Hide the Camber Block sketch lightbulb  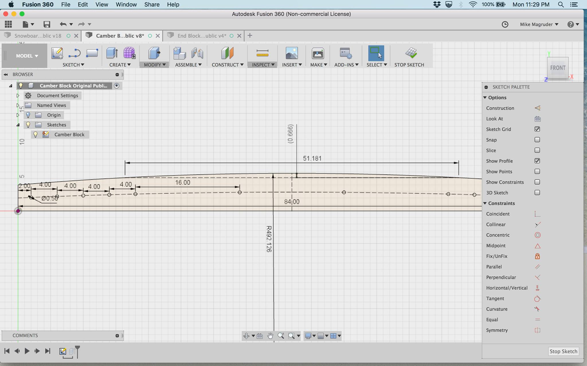[36, 134]
